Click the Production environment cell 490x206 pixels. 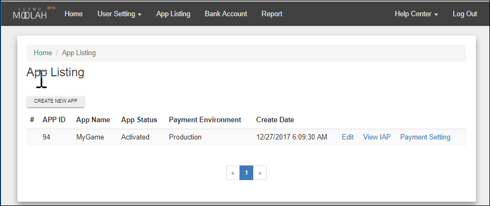pyautogui.click(x=185, y=137)
